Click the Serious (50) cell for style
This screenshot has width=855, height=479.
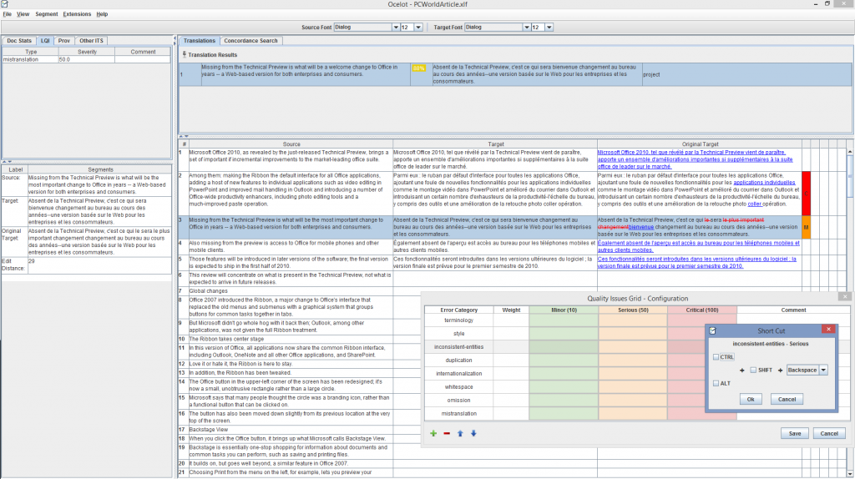point(633,334)
